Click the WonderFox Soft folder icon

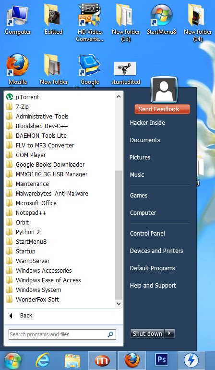point(10,300)
